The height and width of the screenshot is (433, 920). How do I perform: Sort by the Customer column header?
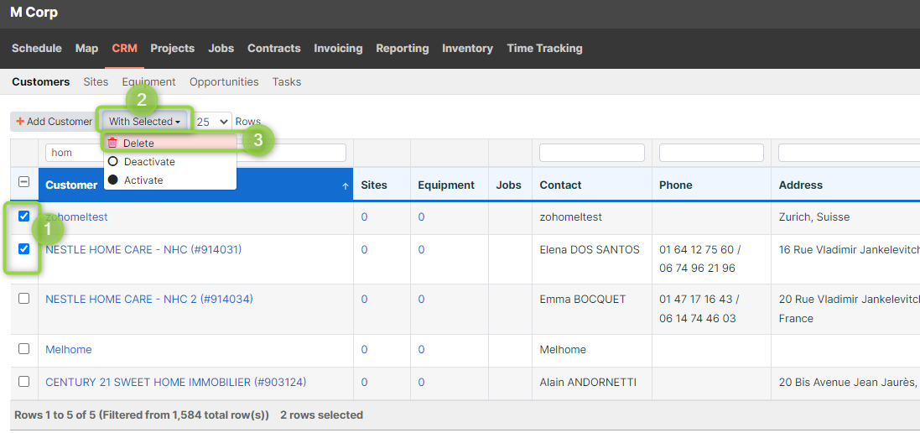195,185
